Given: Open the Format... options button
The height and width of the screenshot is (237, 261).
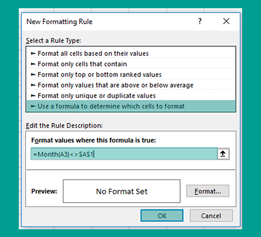Looking at the screenshot, I should pyautogui.click(x=208, y=191).
